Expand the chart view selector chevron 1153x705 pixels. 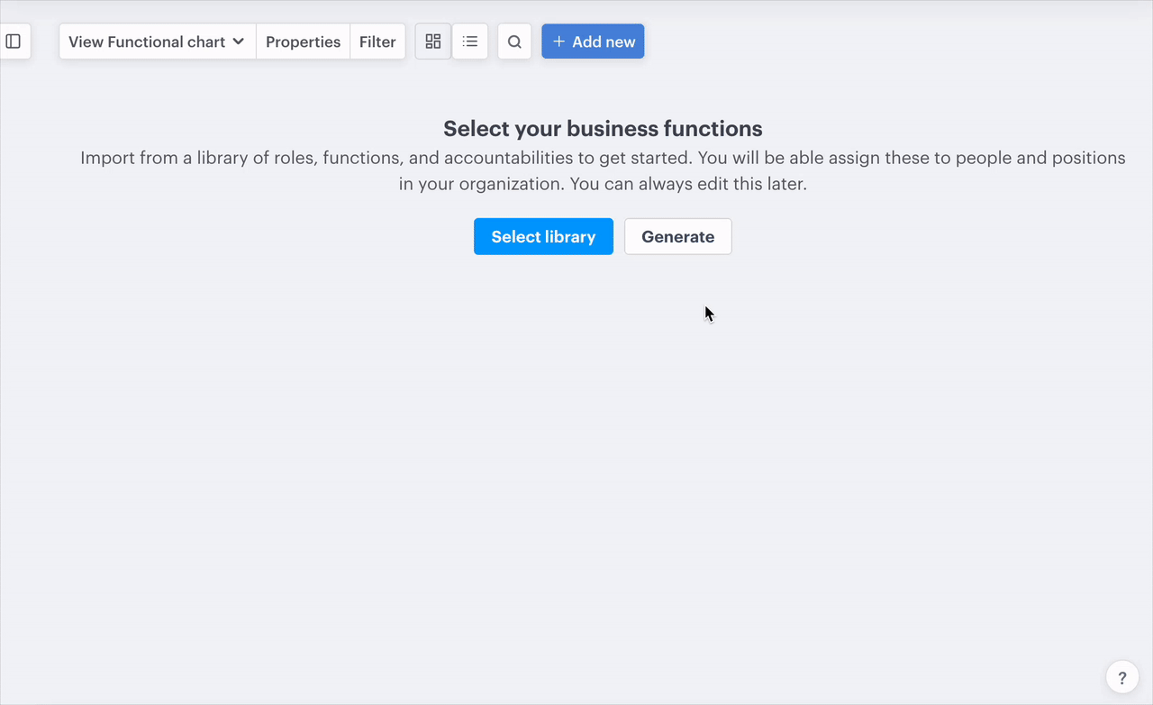(239, 41)
